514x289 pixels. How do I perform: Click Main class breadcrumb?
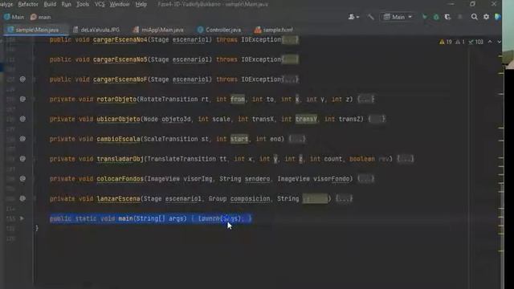[14, 17]
